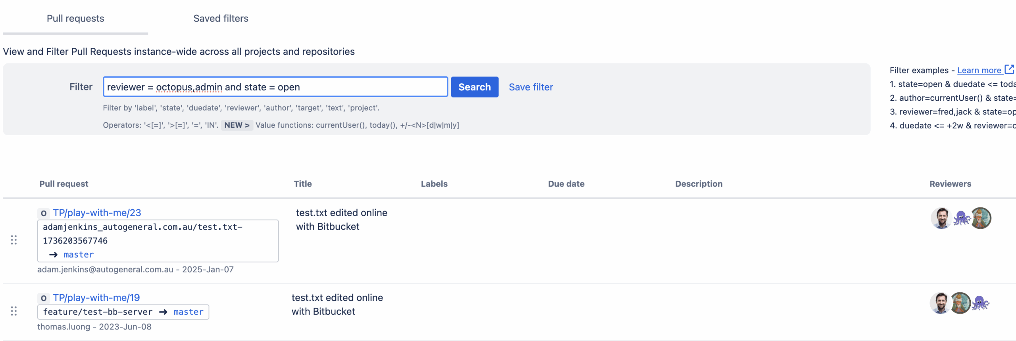Open the Learn more filter examples link
1016x341 pixels.
[979, 70]
